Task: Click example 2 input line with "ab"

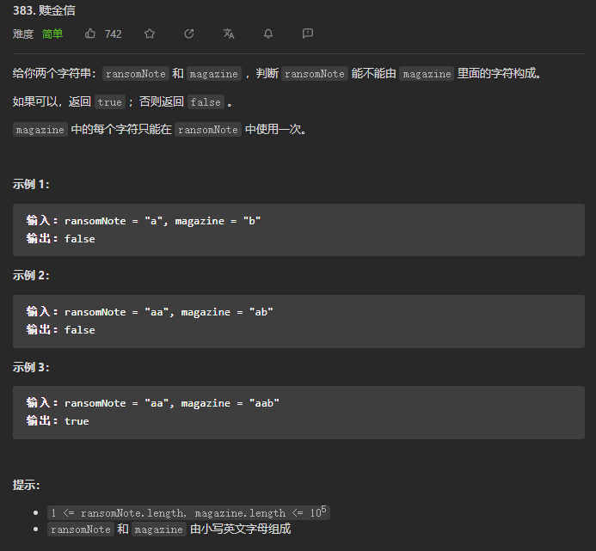Action: point(150,312)
